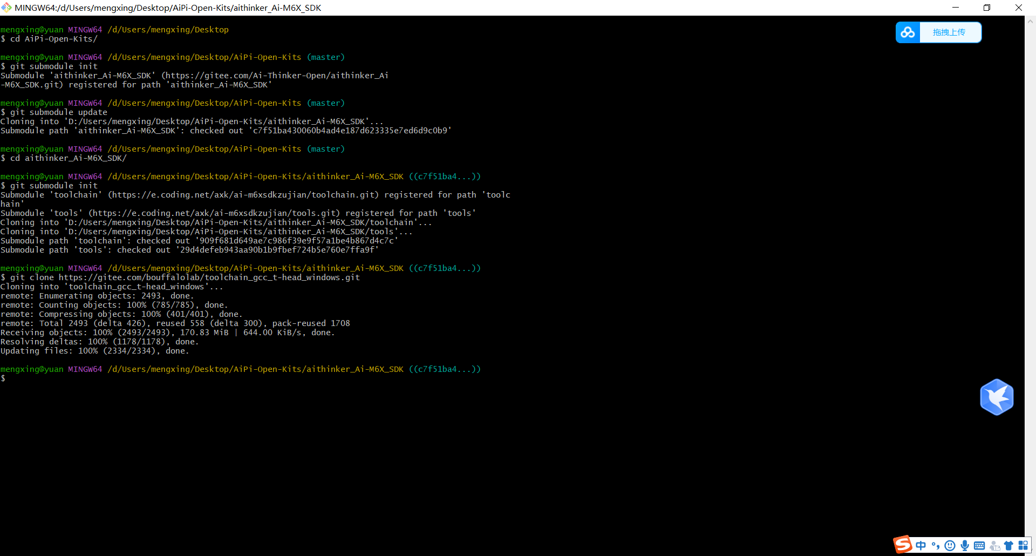Click the tools.git coding.net URL text
This screenshot has width=1036, height=556.
pyautogui.click(x=214, y=213)
